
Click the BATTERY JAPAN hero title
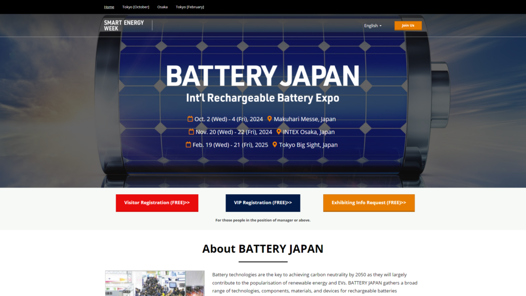pyautogui.click(x=262, y=76)
